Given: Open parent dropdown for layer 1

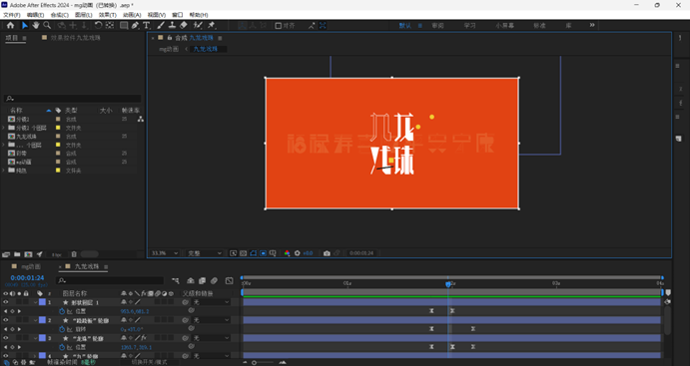Looking at the screenshot, I should [212, 302].
